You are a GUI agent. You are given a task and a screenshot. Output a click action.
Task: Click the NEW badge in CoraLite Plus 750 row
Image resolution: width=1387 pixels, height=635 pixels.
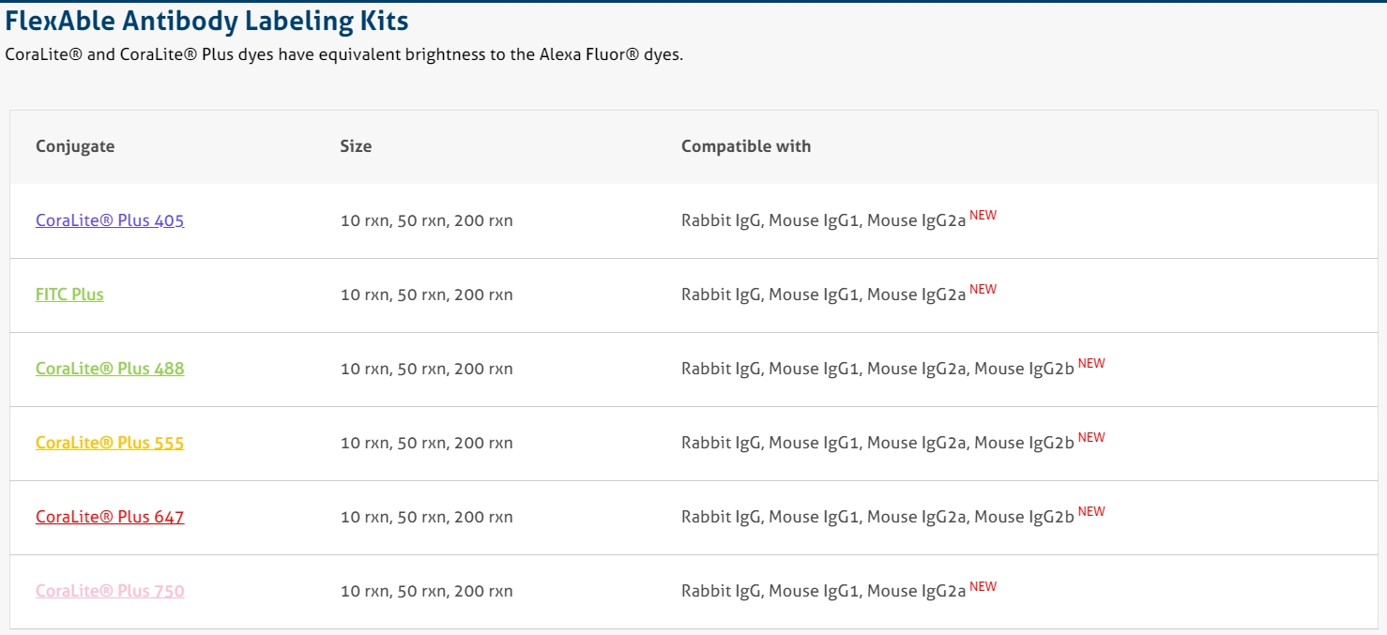coord(983,586)
